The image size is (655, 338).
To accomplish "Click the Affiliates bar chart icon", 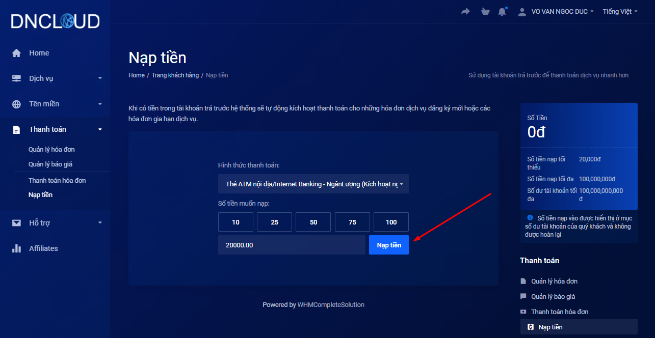I will [x=17, y=248].
